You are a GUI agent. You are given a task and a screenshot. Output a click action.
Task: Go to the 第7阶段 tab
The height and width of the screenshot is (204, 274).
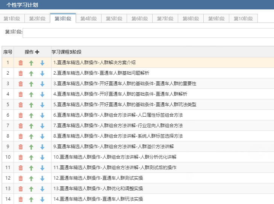click(165, 18)
